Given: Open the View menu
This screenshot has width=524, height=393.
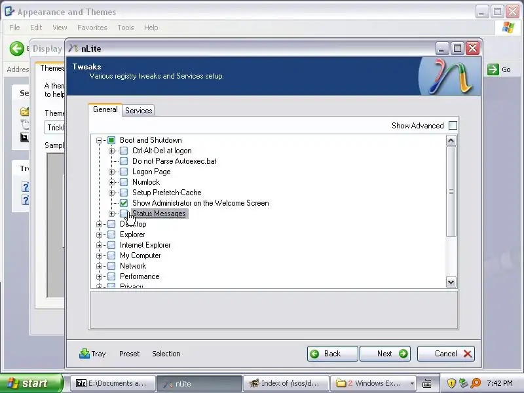Looking at the screenshot, I should 60,28.
